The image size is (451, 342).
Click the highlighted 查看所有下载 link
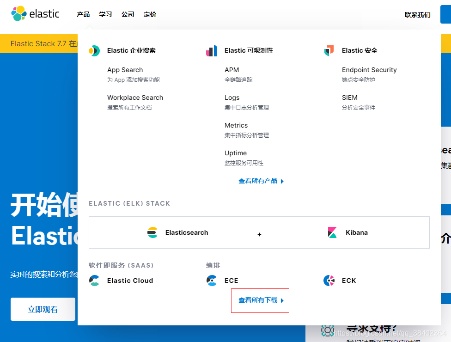[x=260, y=300]
